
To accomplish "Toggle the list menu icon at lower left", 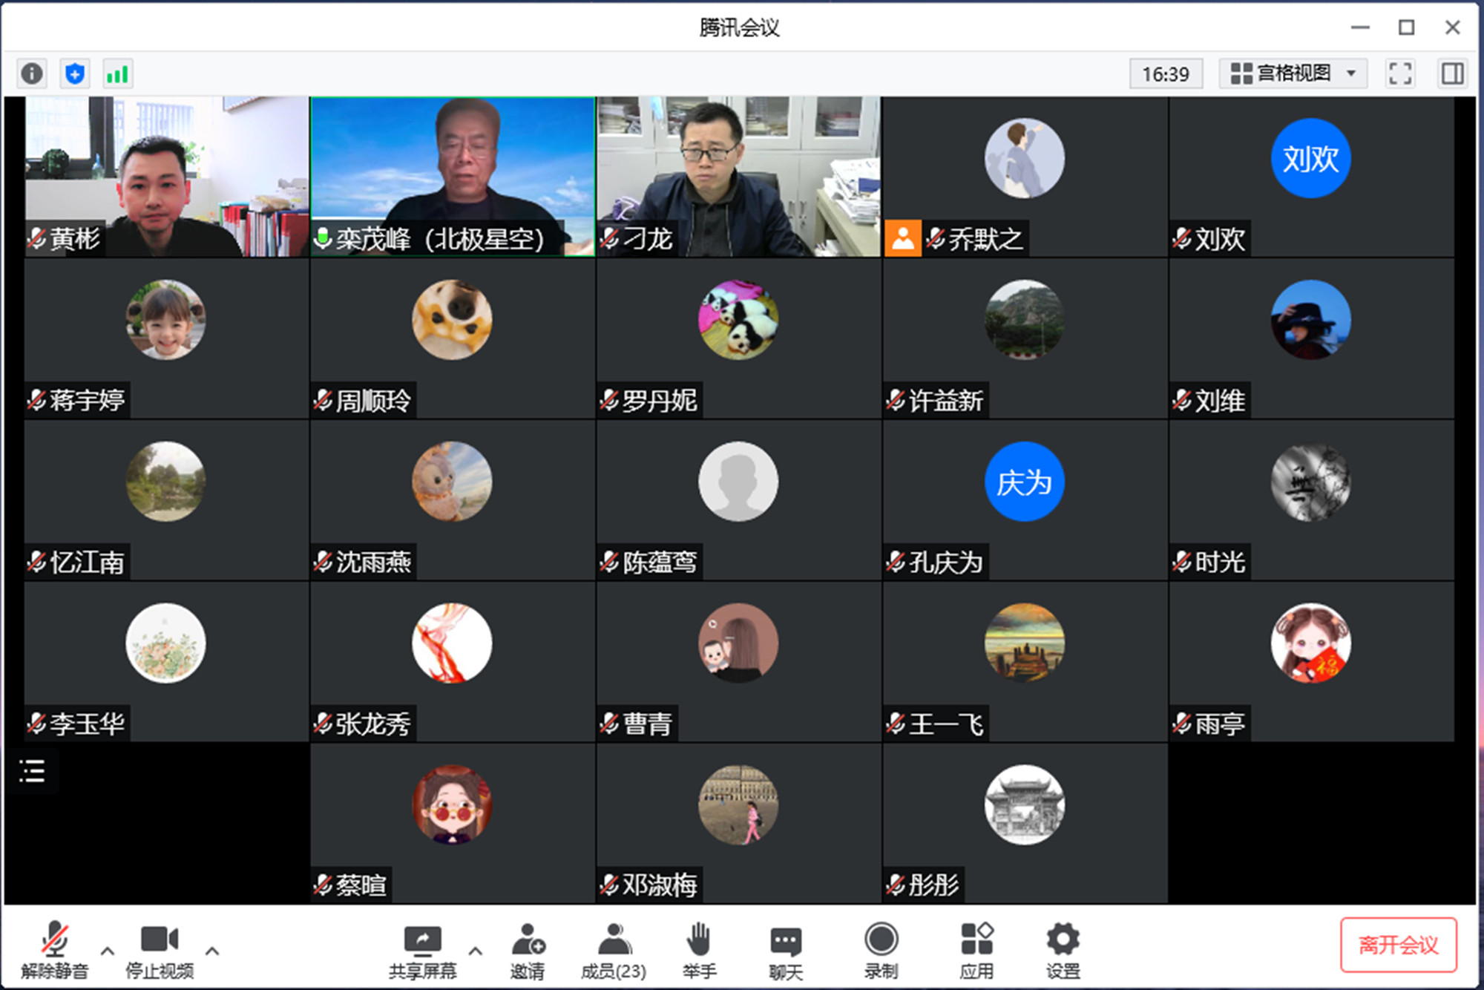I will click(x=32, y=771).
